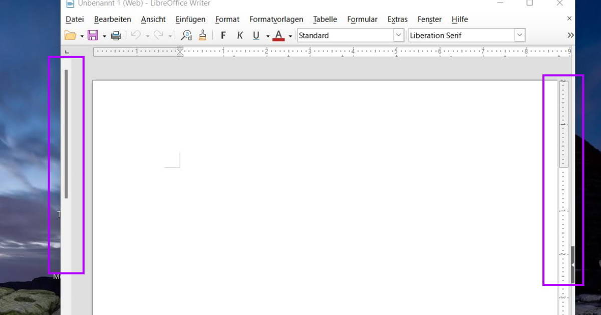601x315 pixels.
Task: Save the document with the Save icon
Action: coord(93,35)
